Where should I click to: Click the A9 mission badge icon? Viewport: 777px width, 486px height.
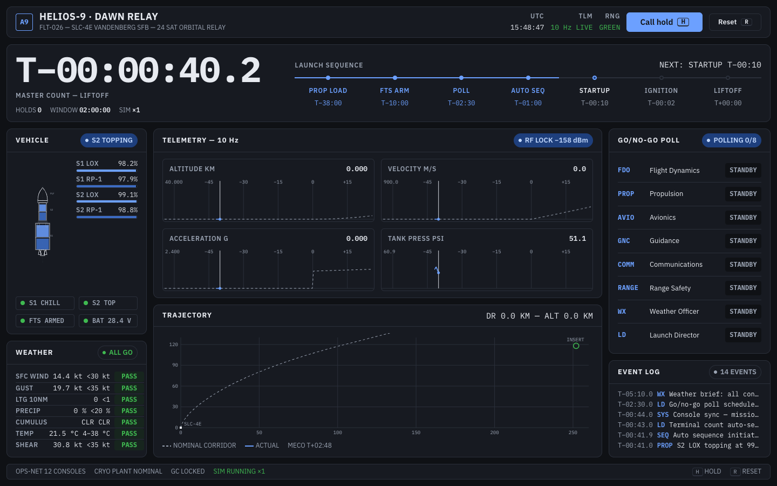pos(24,22)
